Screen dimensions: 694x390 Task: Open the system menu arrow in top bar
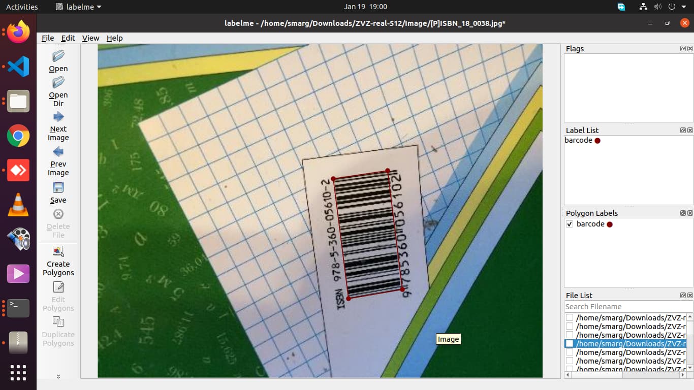[x=683, y=7]
